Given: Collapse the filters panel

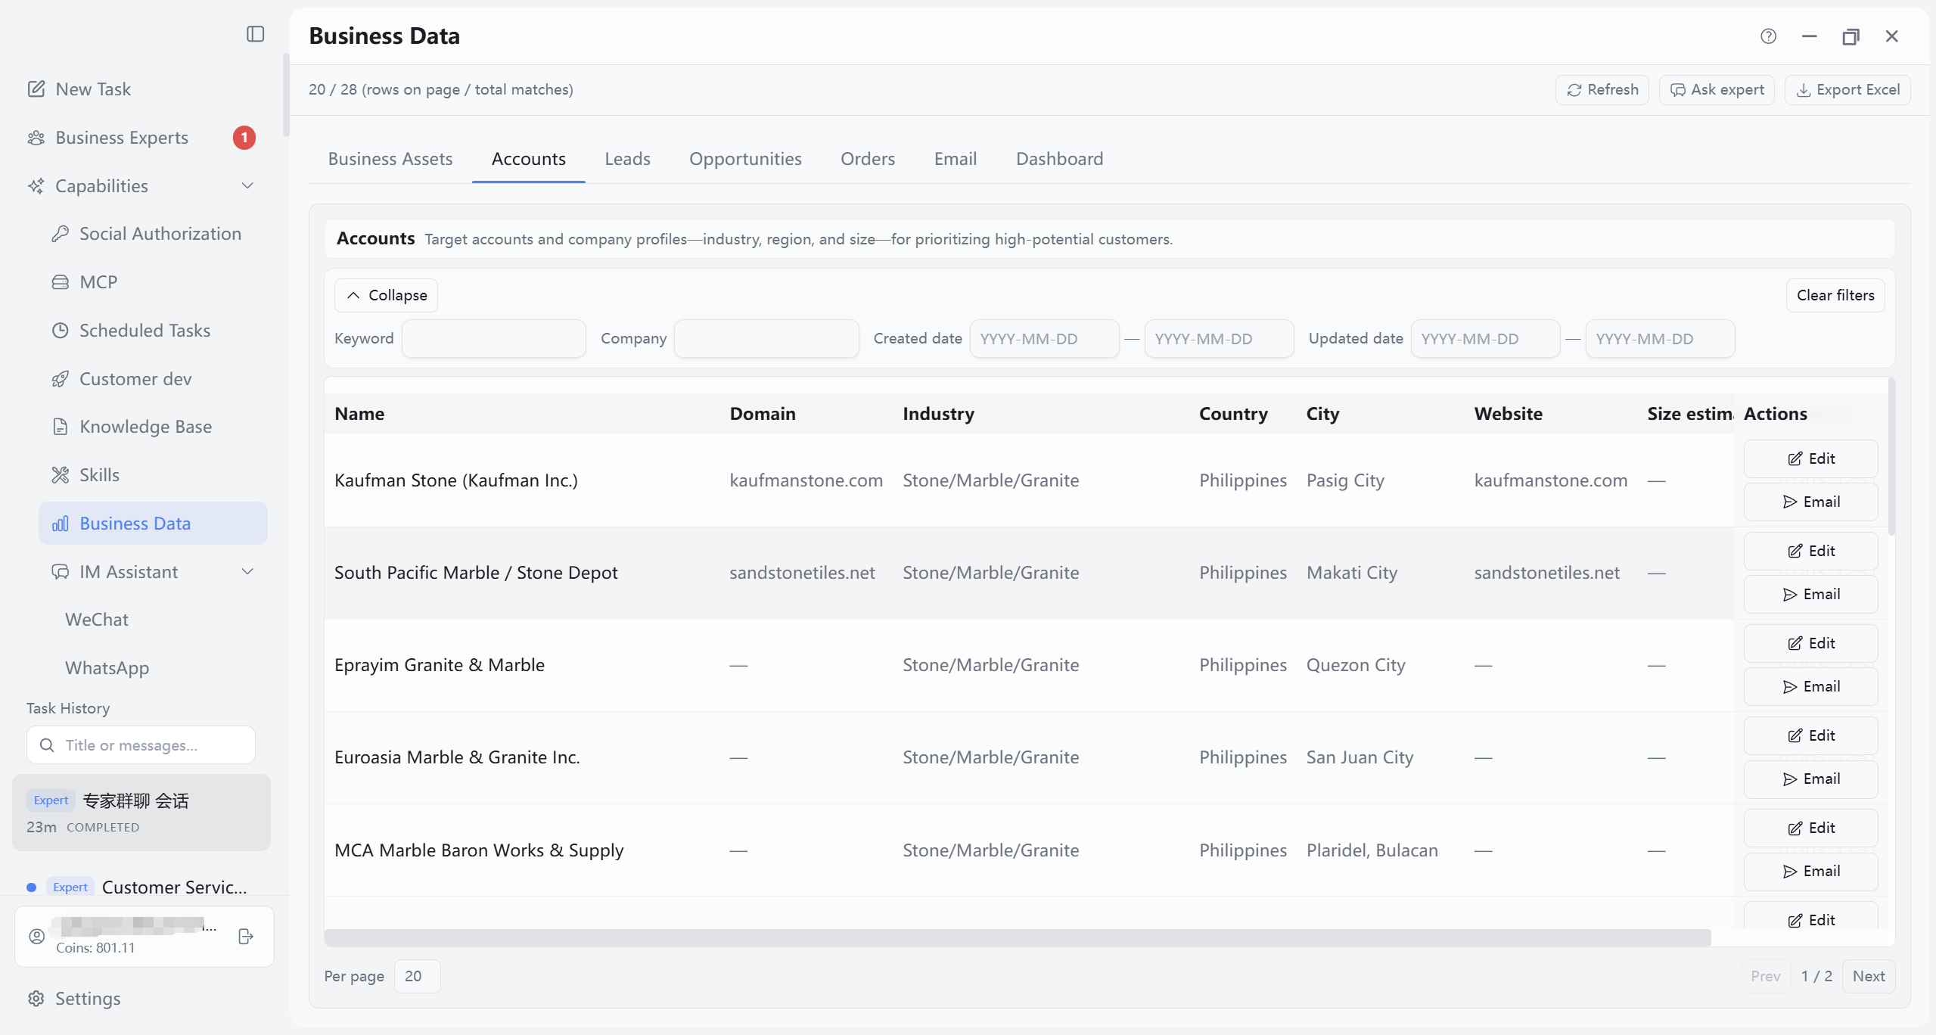Looking at the screenshot, I should coord(386,295).
